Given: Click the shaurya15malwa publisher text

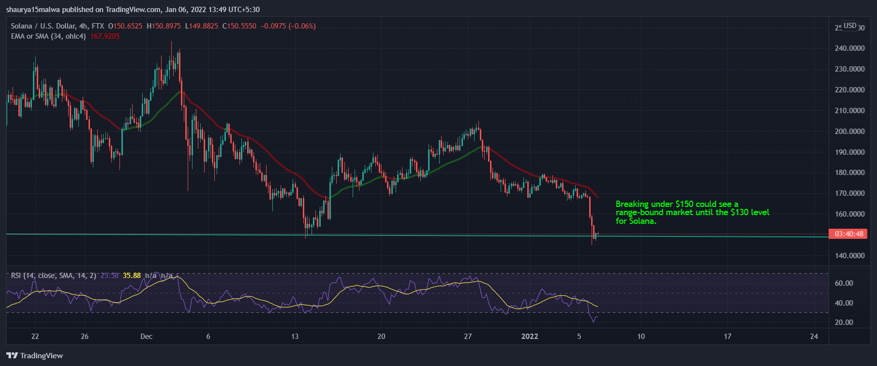Looking at the screenshot, I should click(x=33, y=10).
